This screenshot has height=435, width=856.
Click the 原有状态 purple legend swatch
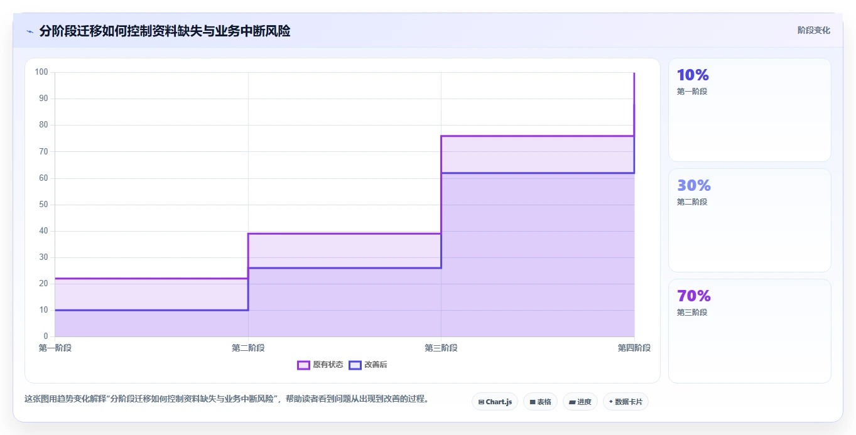[x=303, y=365]
